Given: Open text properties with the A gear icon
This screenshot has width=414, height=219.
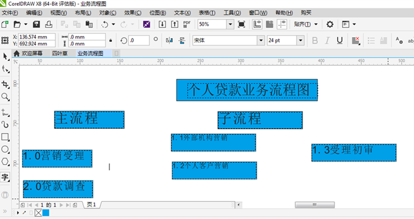Looking at the screenshot, I should [399, 40].
